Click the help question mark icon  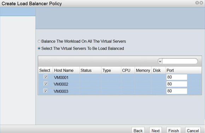[197, 3]
